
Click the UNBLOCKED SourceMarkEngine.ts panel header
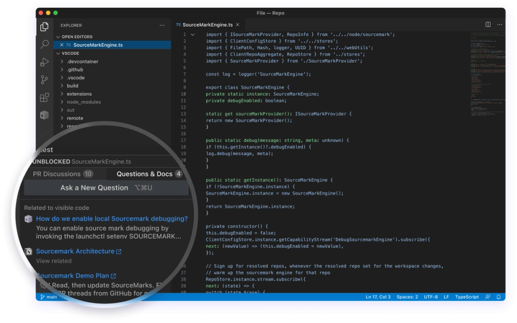(x=82, y=162)
